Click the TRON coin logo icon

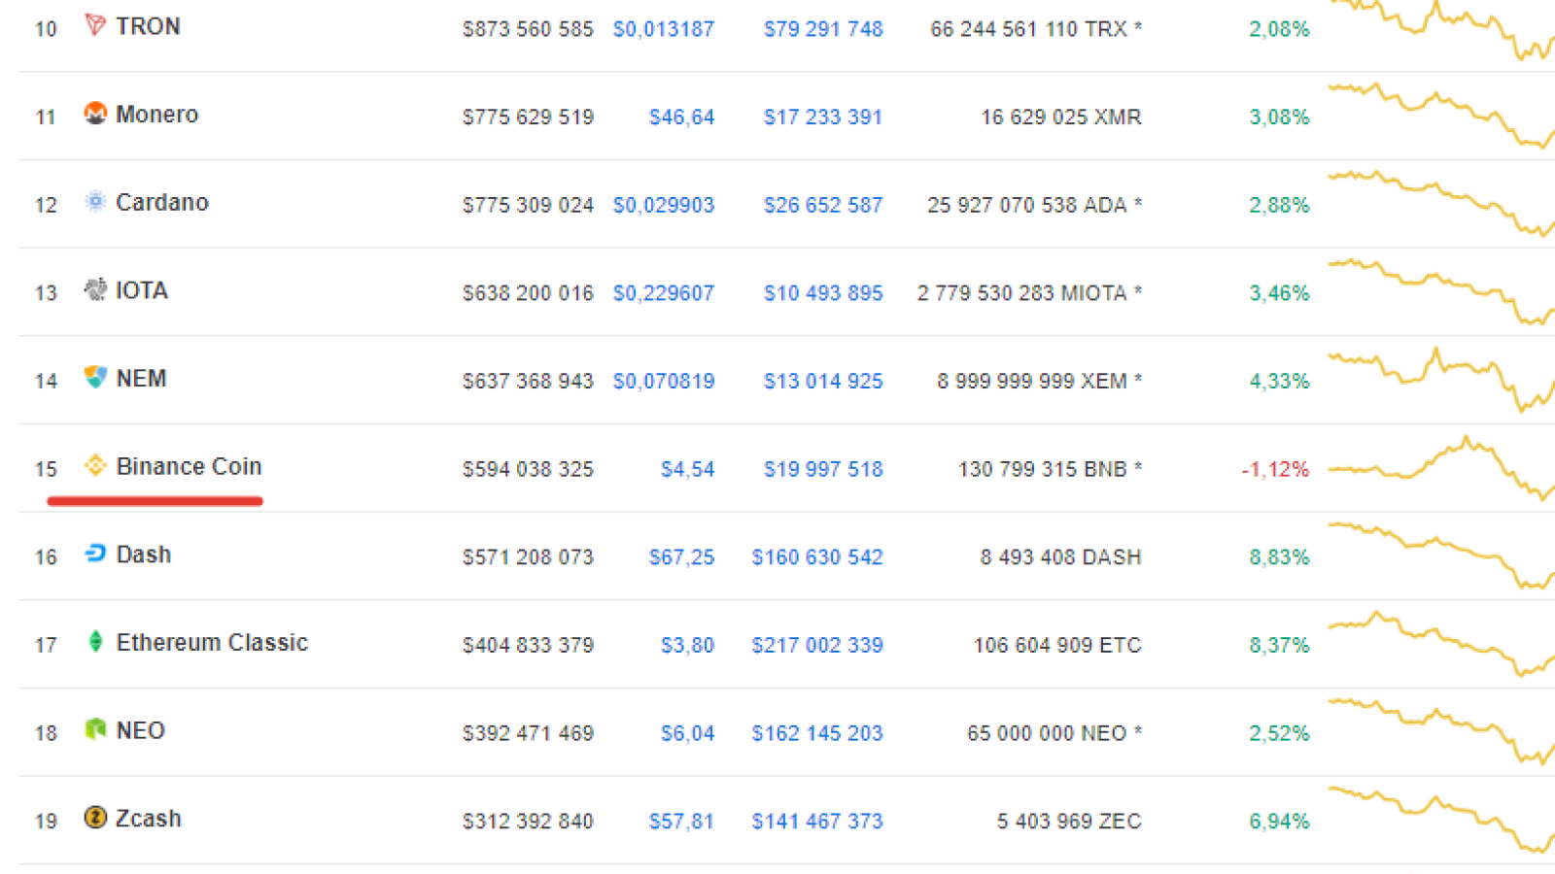[x=94, y=25]
